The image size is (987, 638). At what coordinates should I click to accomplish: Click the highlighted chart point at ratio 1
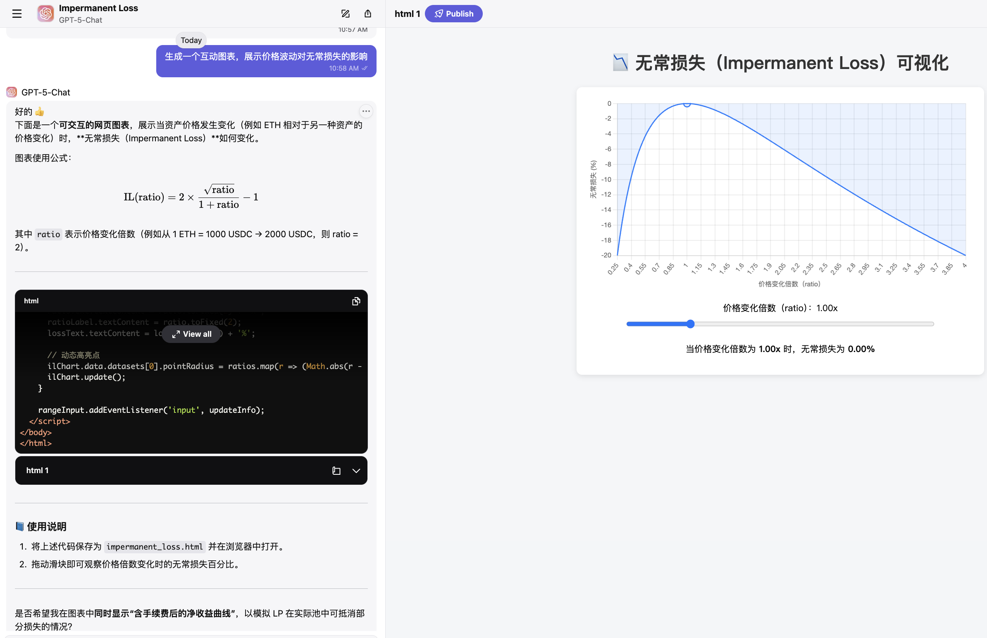click(x=687, y=105)
